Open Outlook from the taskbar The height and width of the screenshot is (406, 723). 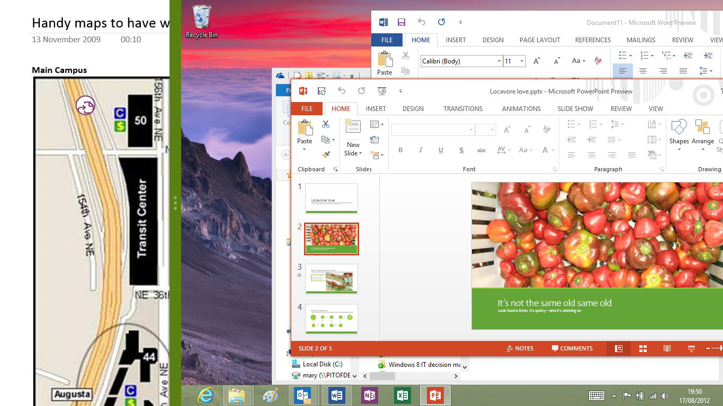click(303, 395)
